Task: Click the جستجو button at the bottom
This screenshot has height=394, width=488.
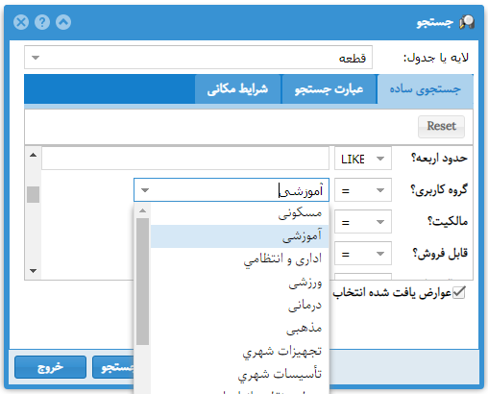Action: coord(113,367)
